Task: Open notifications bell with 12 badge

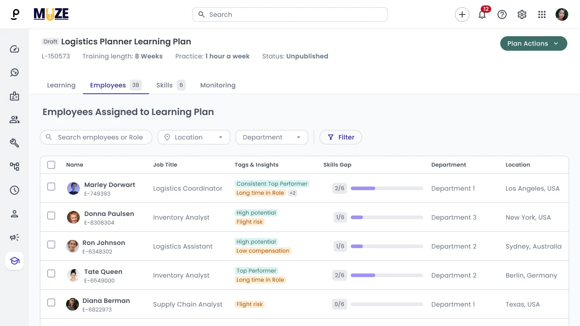Action: (x=482, y=14)
